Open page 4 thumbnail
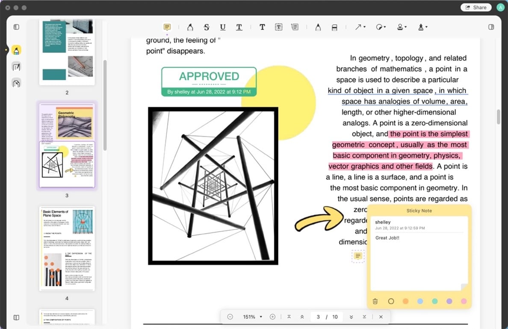508x329 pixels. [x=67, y=249]
